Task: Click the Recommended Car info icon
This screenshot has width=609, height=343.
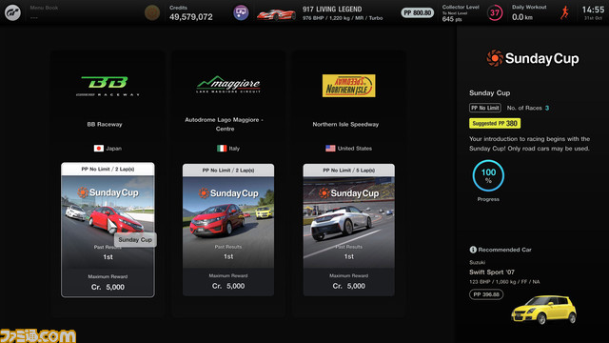Action: coord(473,250)
